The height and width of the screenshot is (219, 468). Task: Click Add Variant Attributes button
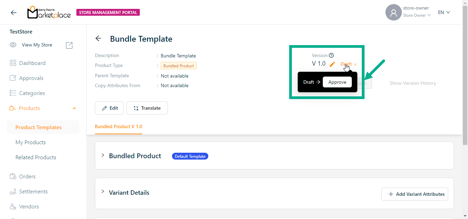(415, 194)
